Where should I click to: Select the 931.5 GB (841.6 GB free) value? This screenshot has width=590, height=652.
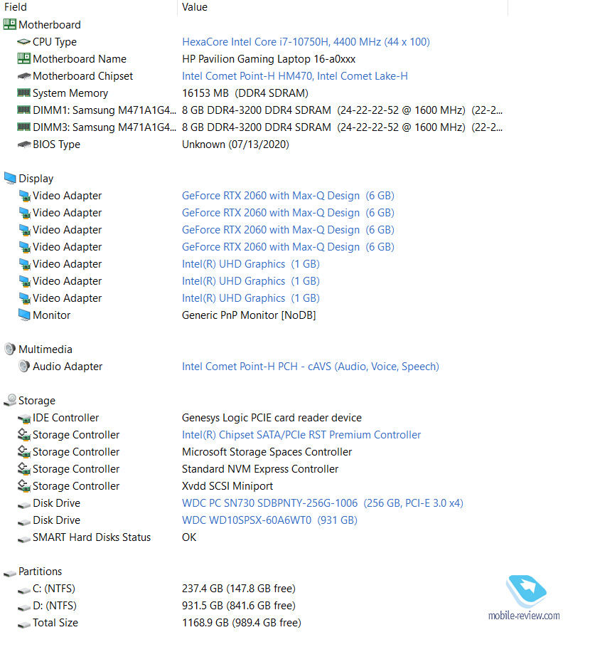pos(239,606)
